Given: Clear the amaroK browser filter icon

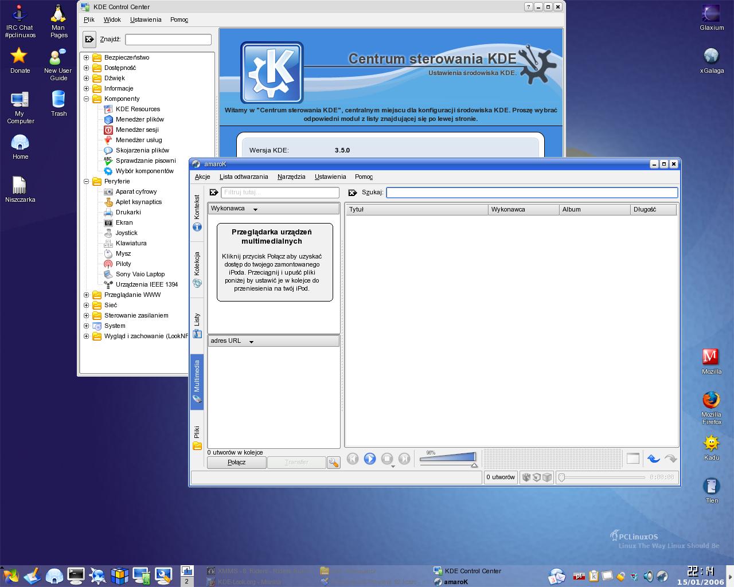Looking at the screenshot, I should point(214,193).
